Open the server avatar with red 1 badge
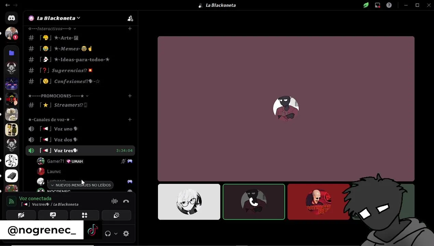The width and height of the screenshot is (434, 246). pyautogui.click(x=12, y=33)
